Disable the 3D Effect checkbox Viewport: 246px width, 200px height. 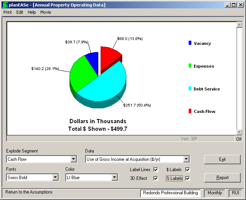pos(156,178)
